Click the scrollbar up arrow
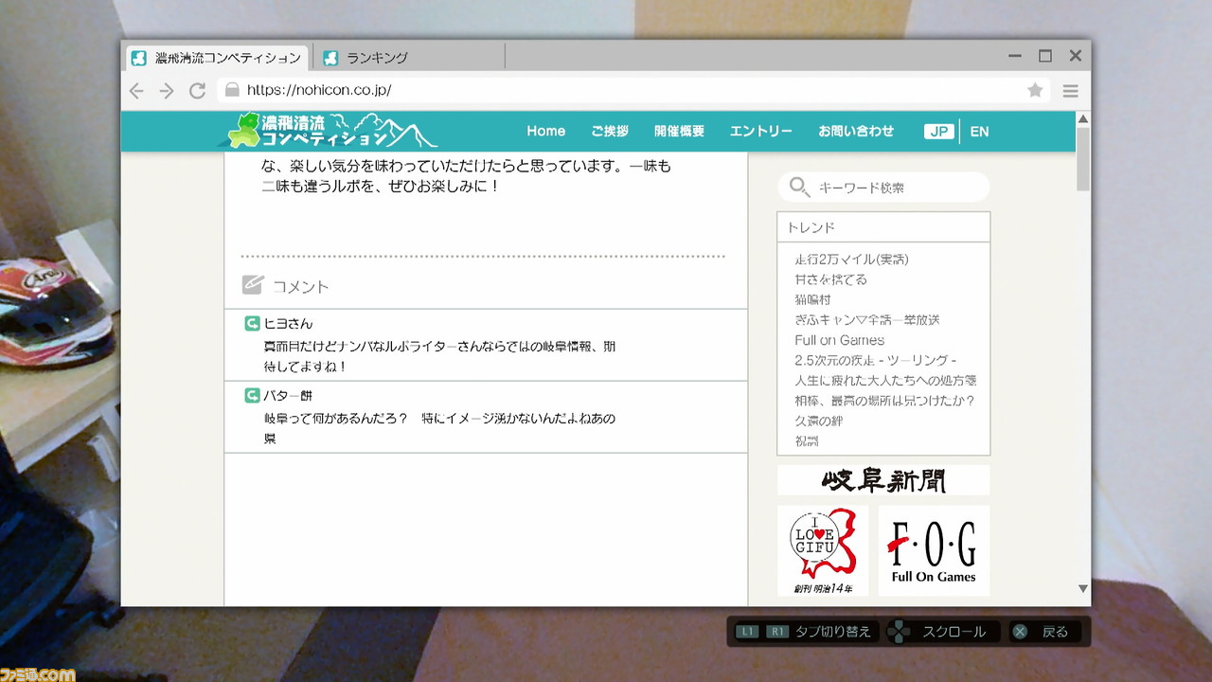 pos(1083,118)
